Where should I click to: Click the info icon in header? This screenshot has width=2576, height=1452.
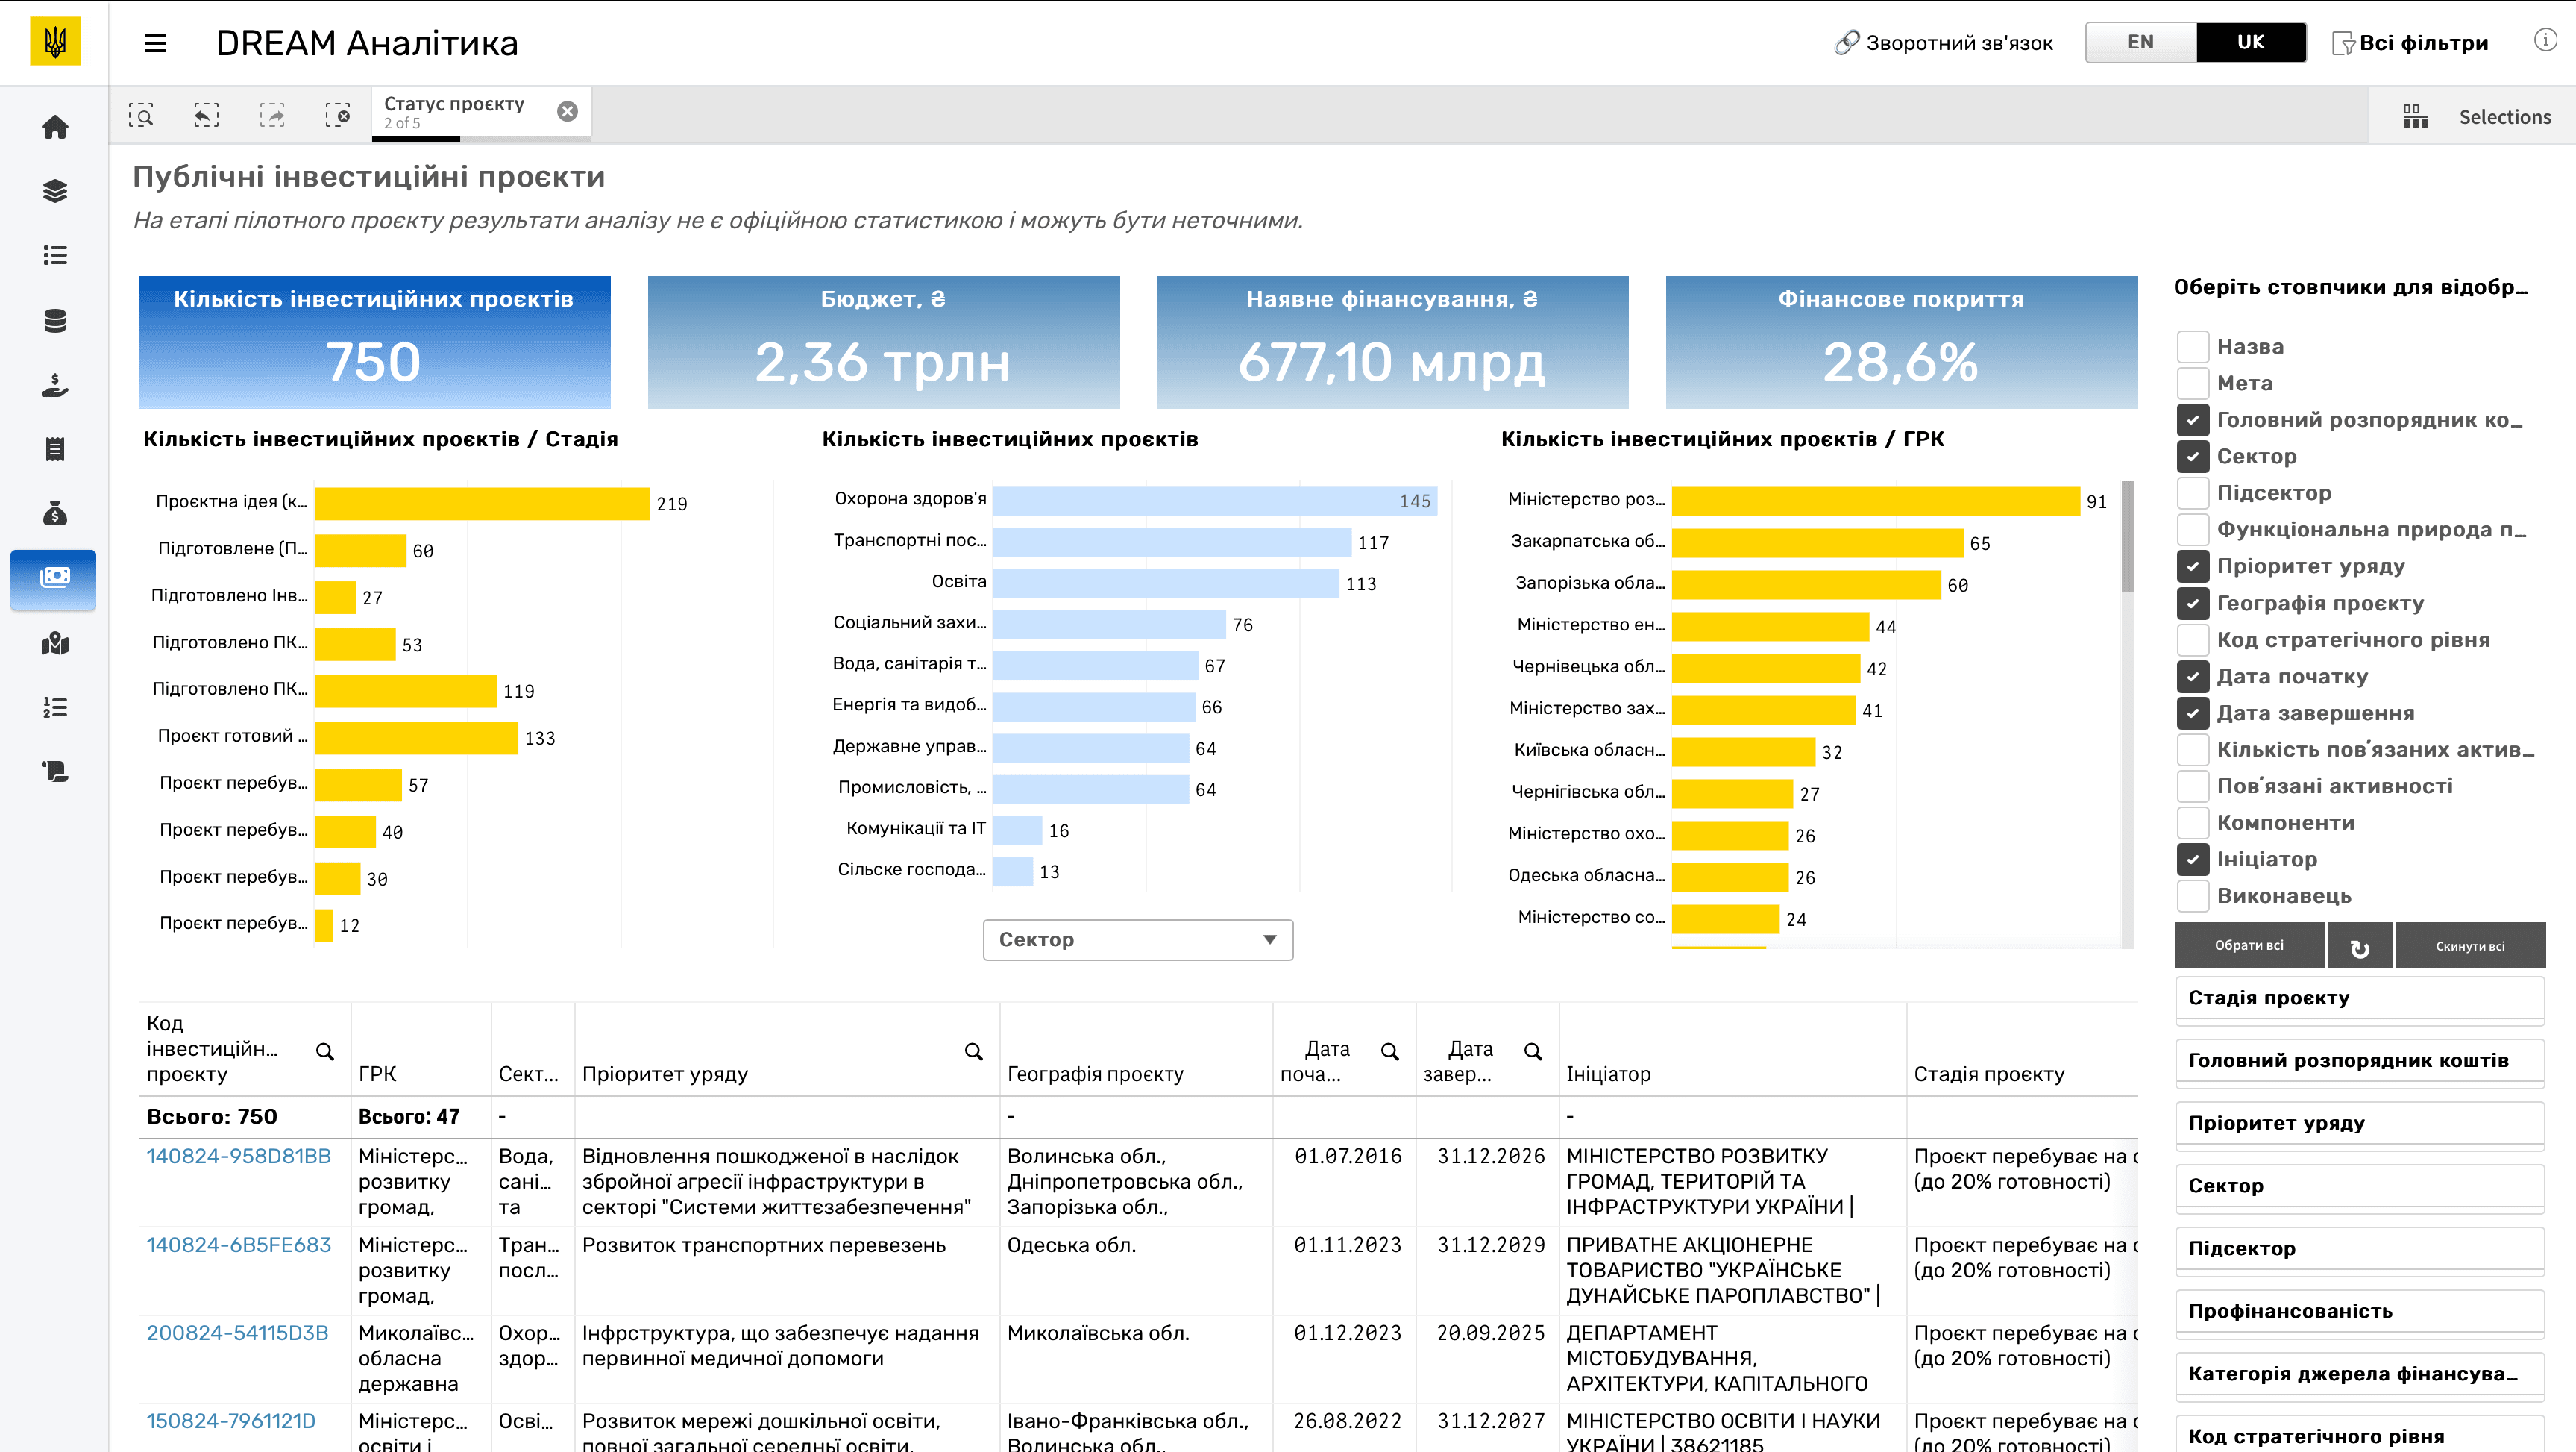[2545, 40]
